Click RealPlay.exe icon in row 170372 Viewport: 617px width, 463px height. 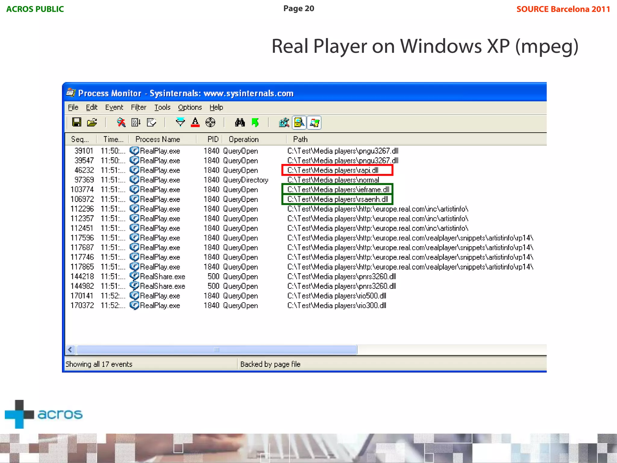pyautogui.click(x=134, y=305)
